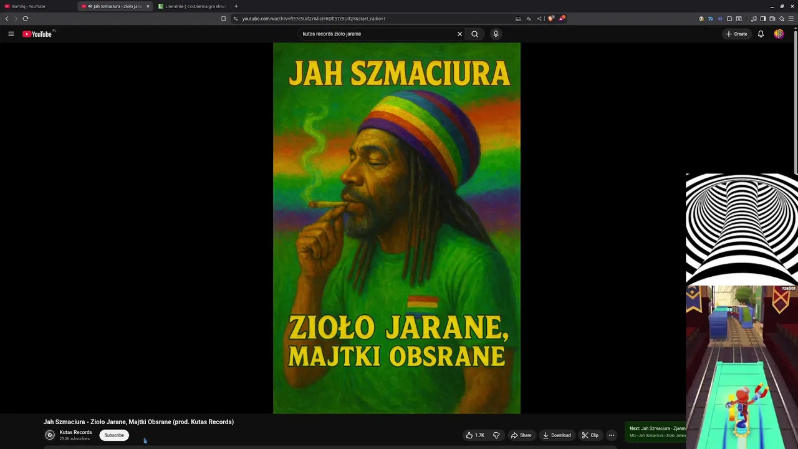
Task: Open the sound waves extension icon
Action: point(720,19)
